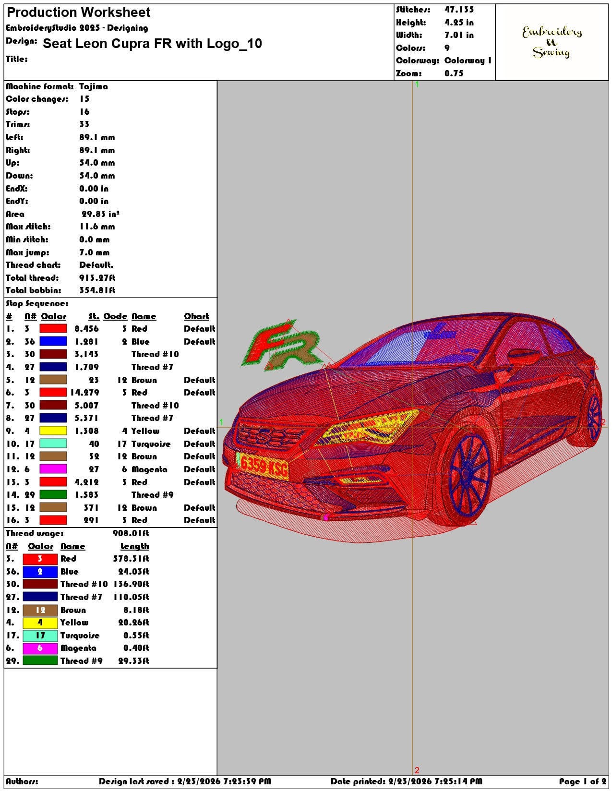Viewport: 612px width, 792px height.
Task: Click the zoom value 0.75
Action: [x=454, y=73]
